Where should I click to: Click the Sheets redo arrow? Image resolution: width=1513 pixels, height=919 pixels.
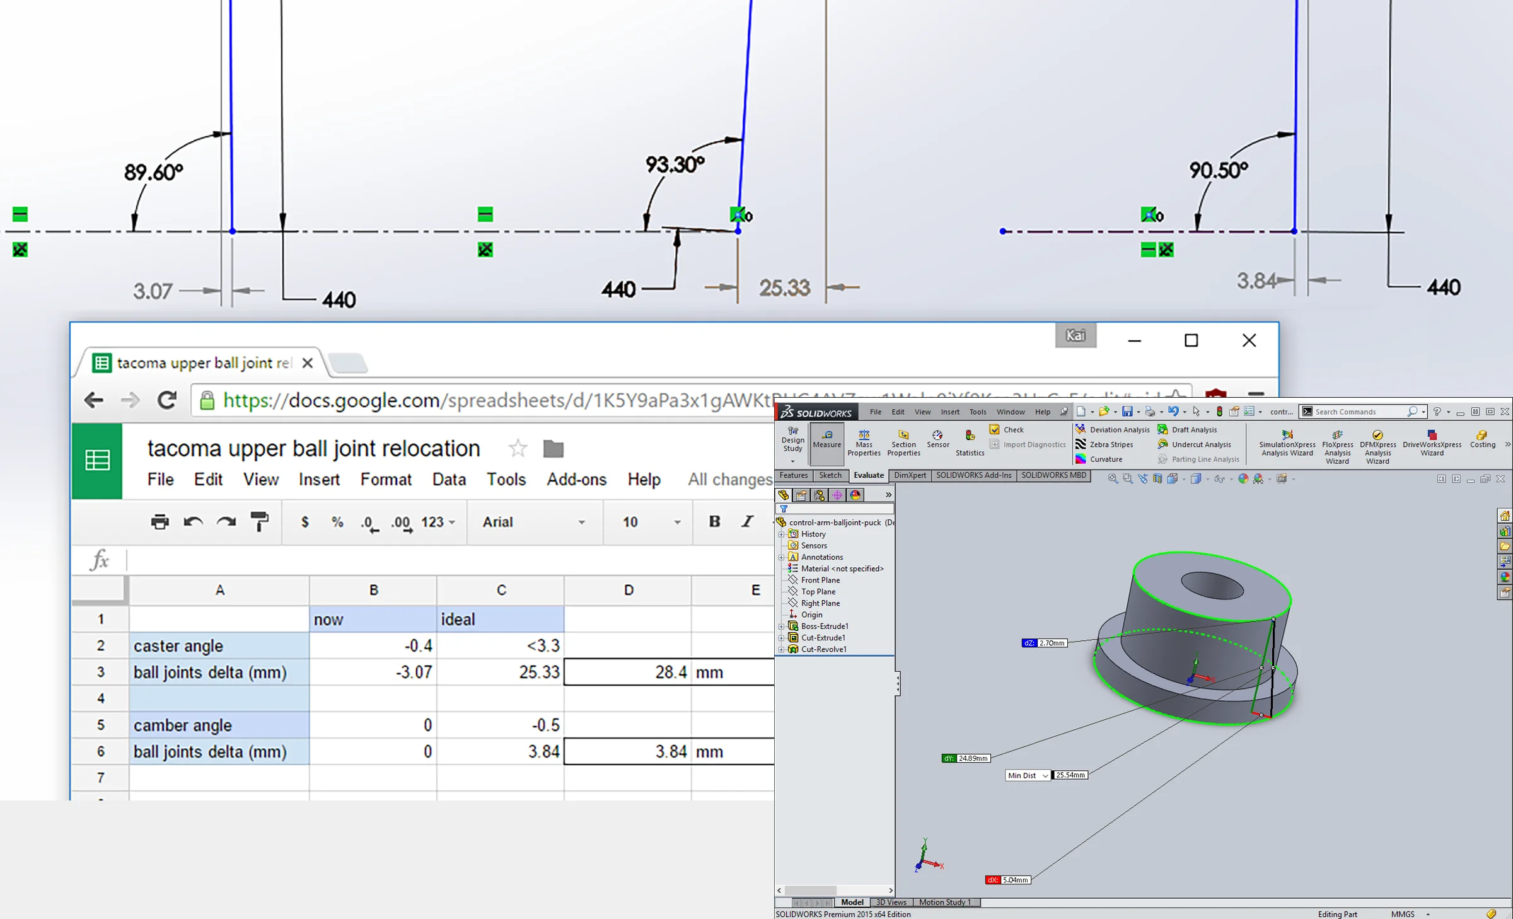pos(226,522)
